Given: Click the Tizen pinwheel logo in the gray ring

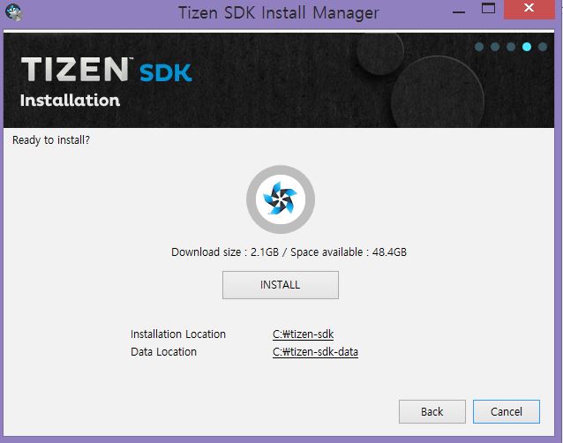Looking at the screenshot, I should [x=281, y=199].
